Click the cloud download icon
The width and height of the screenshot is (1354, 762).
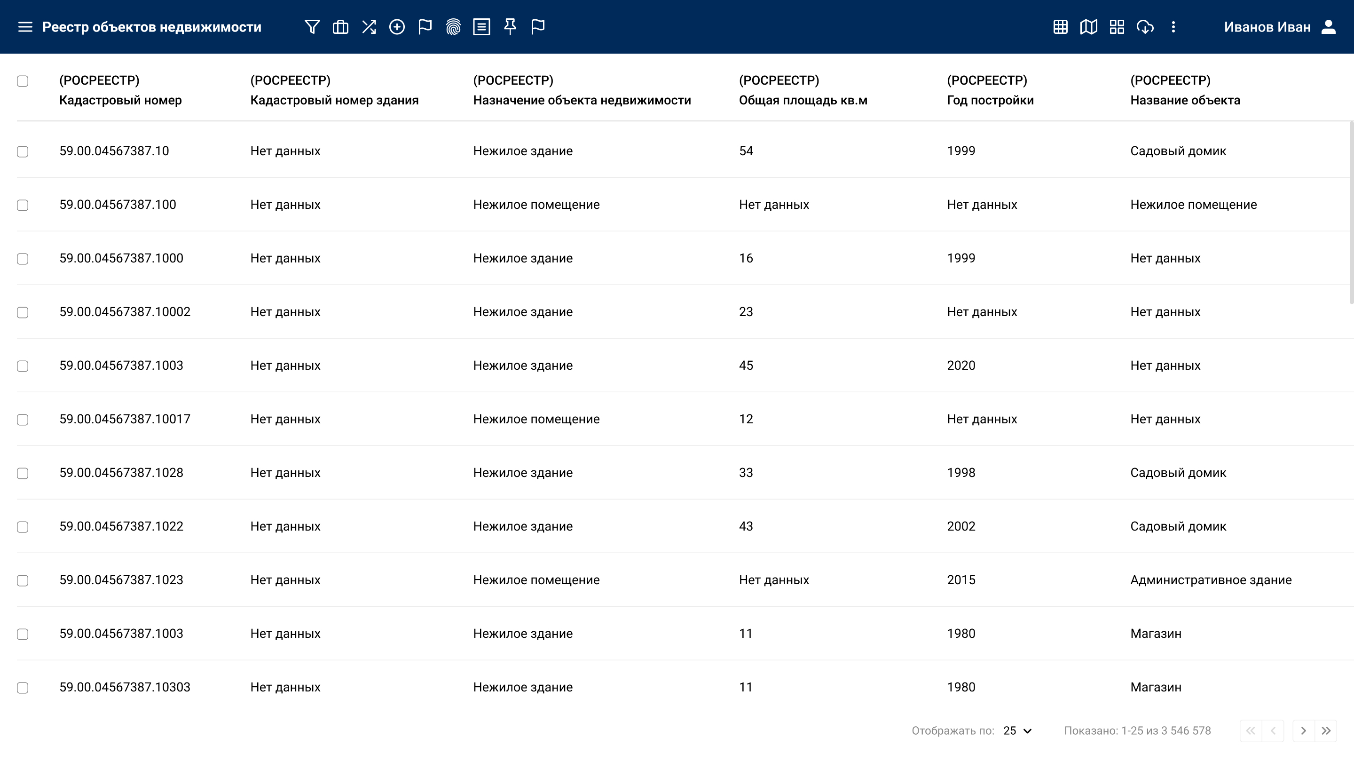(x=1145, y=27)
